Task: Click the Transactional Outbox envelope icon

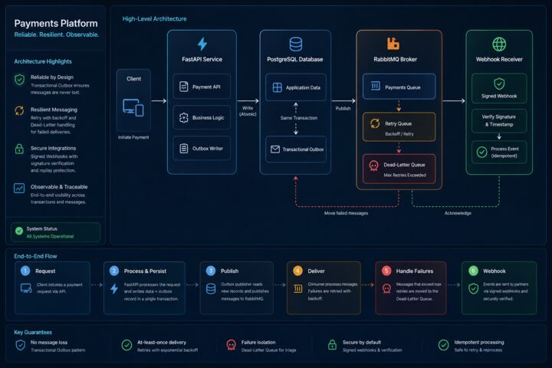Action: [275, 149]
